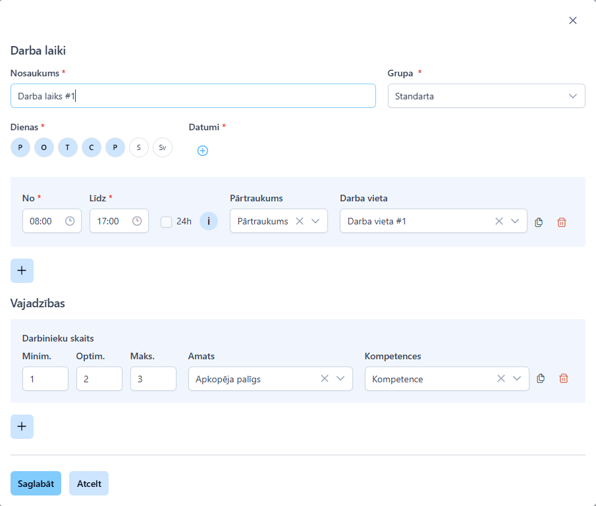The image size is (596, 506).
Task: Delete the working time row
Action: tap(562, 222)
